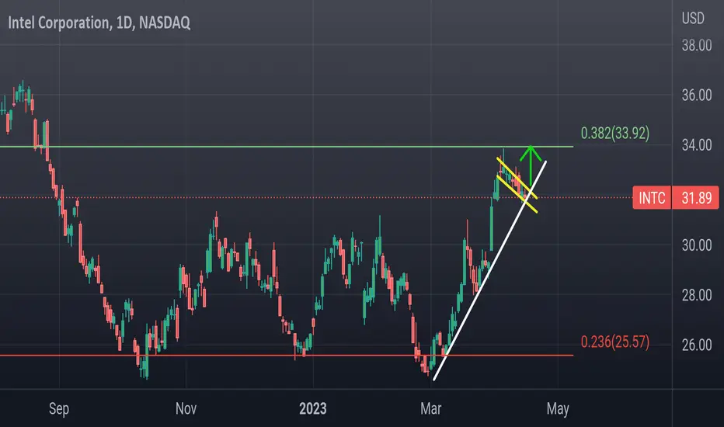Viewport: 724px width, 427px height.
Task: Click the 28.00 price axis value
Action: [697, 295]
